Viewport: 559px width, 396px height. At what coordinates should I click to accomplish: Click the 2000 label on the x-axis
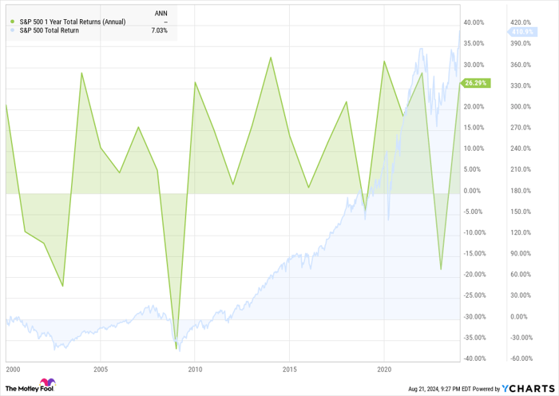[11, 370]
